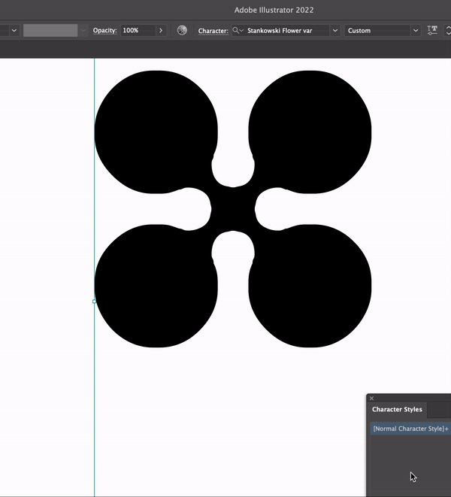
Task: Open the dropdown arrow left of gray swatch
Action: click(14, 30)
